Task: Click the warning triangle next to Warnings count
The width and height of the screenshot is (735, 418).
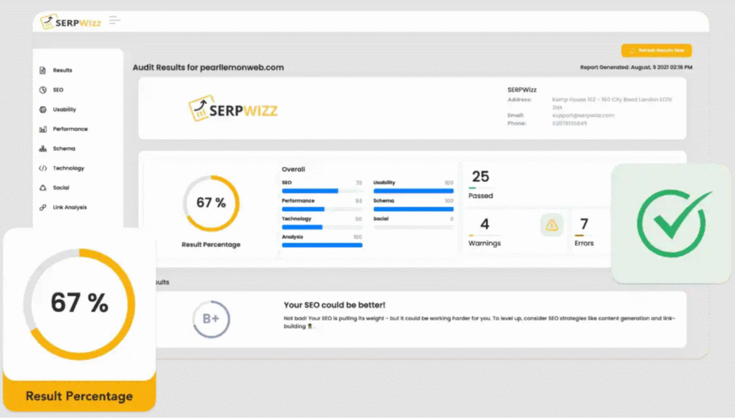Action: click(x=551, y=225)
